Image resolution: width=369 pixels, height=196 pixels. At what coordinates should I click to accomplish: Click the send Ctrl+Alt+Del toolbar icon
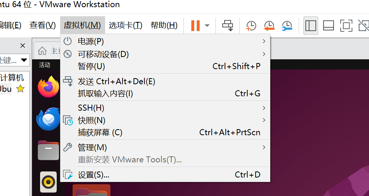pyautogui.click(x=228, y=25)
